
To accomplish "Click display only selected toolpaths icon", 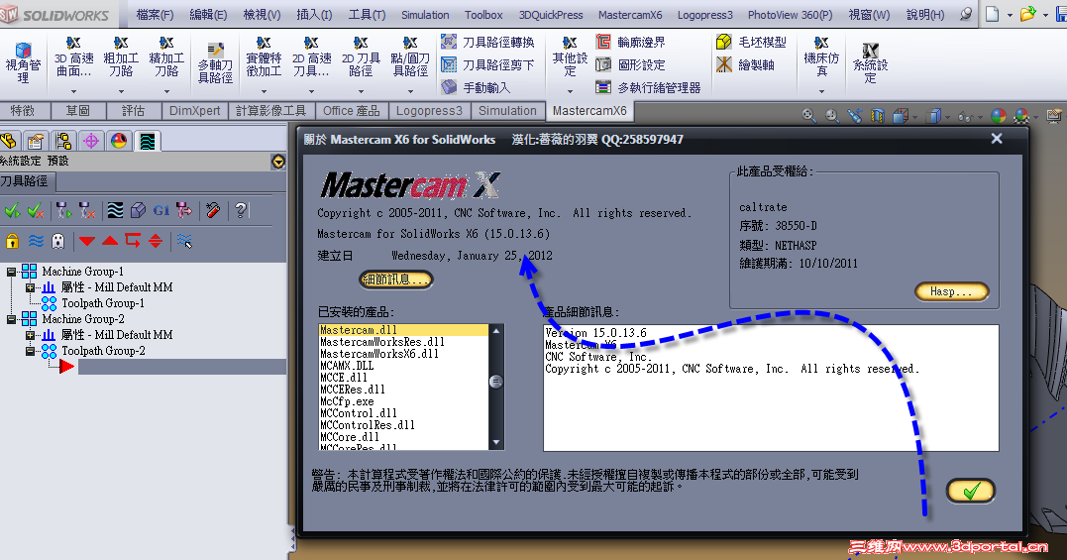I will (x=184, y=240).
